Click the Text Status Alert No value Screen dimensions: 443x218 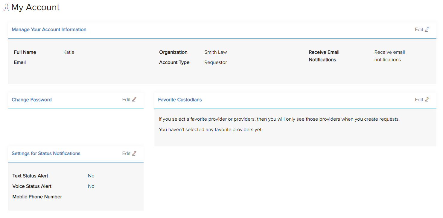[91, 176]
